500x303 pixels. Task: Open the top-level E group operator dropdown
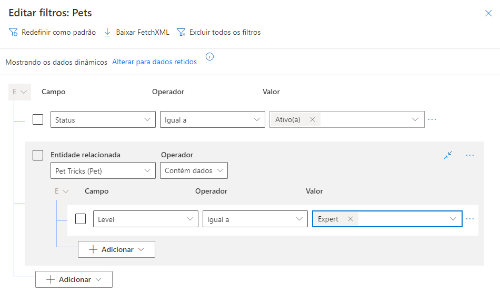tap(20, 92)
